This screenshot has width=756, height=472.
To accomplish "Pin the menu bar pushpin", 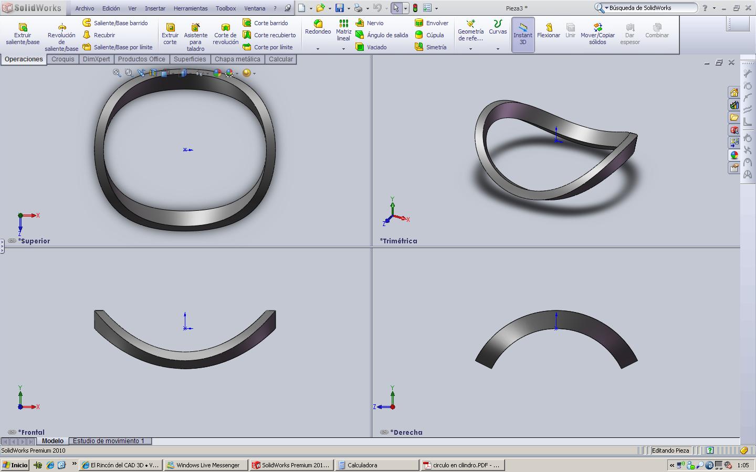I will (287, 8).
